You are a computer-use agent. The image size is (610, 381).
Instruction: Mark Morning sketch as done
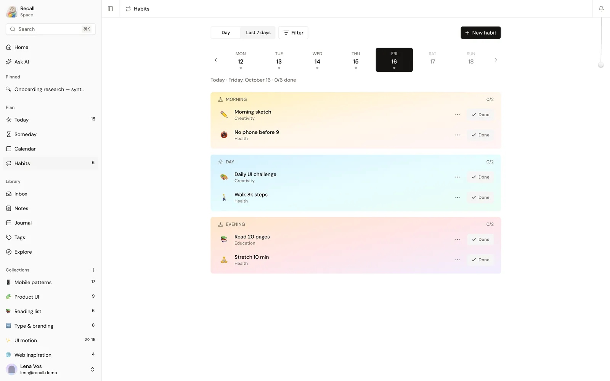(x=480, y=115)
